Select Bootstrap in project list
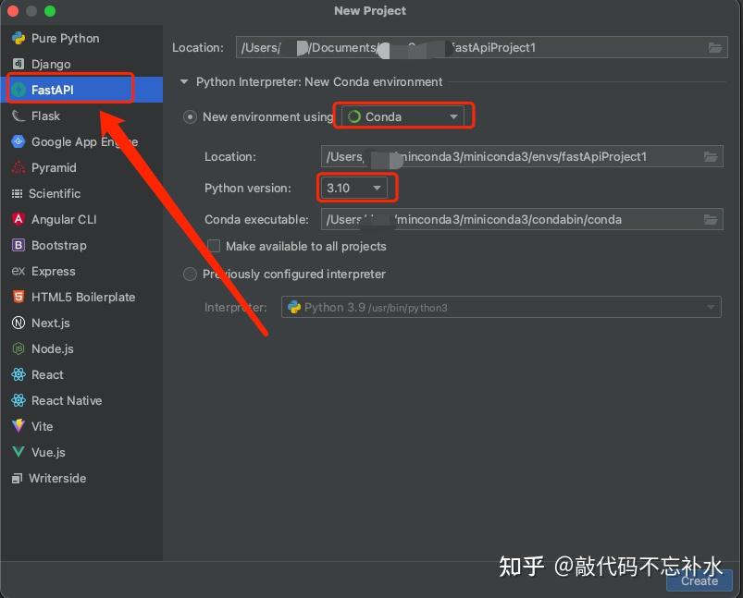 click(x=81, y=245)
